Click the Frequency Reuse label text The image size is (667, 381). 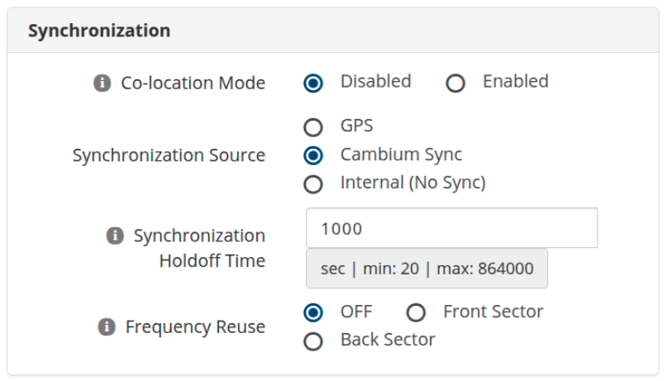coord(195,327)
